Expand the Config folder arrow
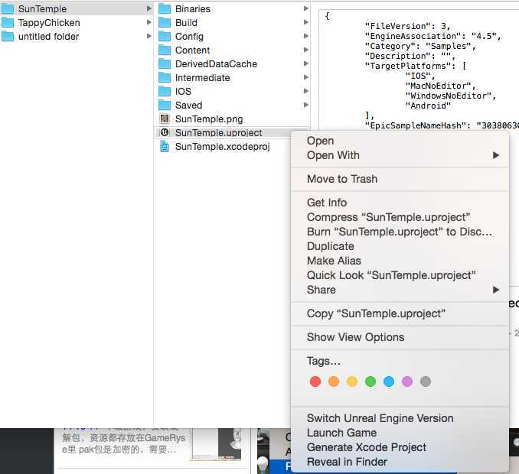Screen dimensions: 519x474 click(x=306, y=36)
